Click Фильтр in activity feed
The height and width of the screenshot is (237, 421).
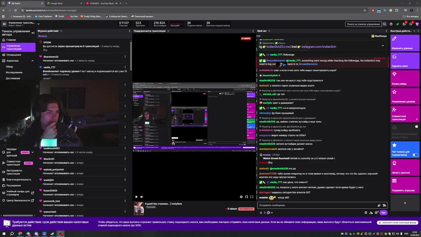[42, 36]
